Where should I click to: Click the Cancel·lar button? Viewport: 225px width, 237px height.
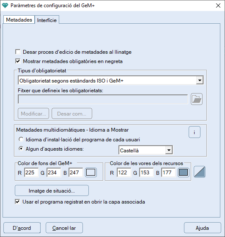[64, 228]
